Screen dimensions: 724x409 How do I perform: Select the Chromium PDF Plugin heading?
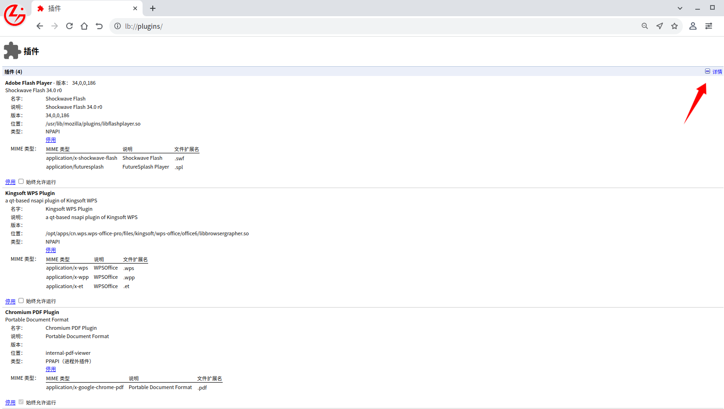[32, 312]
